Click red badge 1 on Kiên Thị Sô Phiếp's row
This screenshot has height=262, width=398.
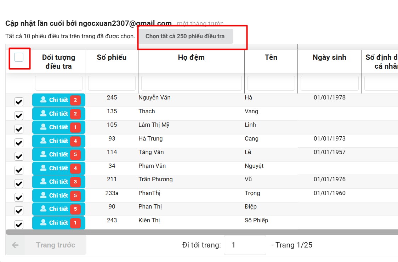pos(75,223)
